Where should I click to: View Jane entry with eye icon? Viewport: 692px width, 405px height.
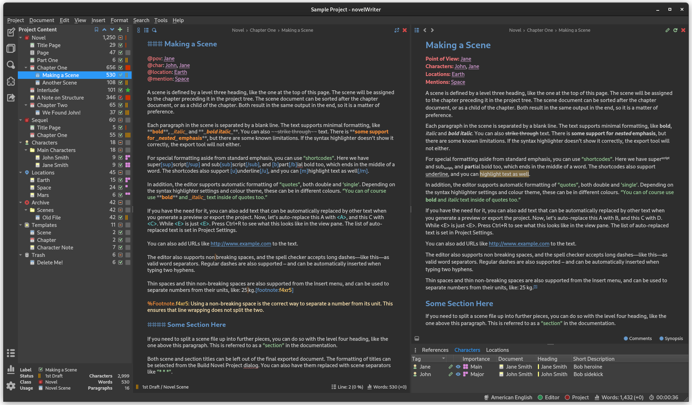tap(458, 367)
